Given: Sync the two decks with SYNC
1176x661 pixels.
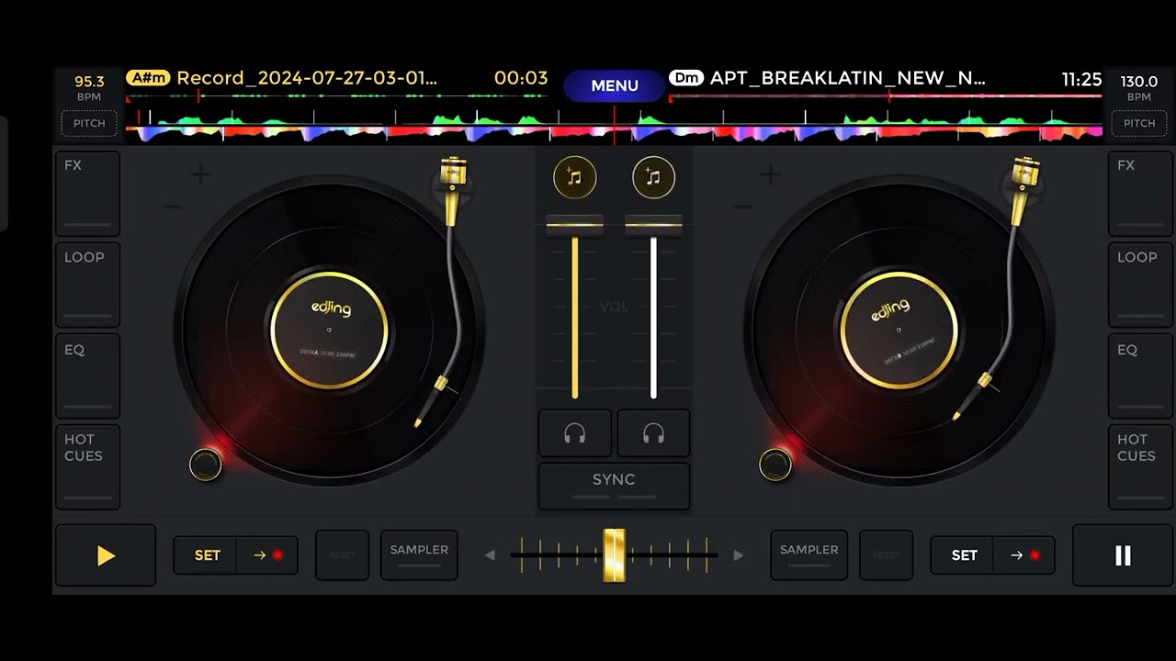Looking at the screenshot, I should point(614,486).
